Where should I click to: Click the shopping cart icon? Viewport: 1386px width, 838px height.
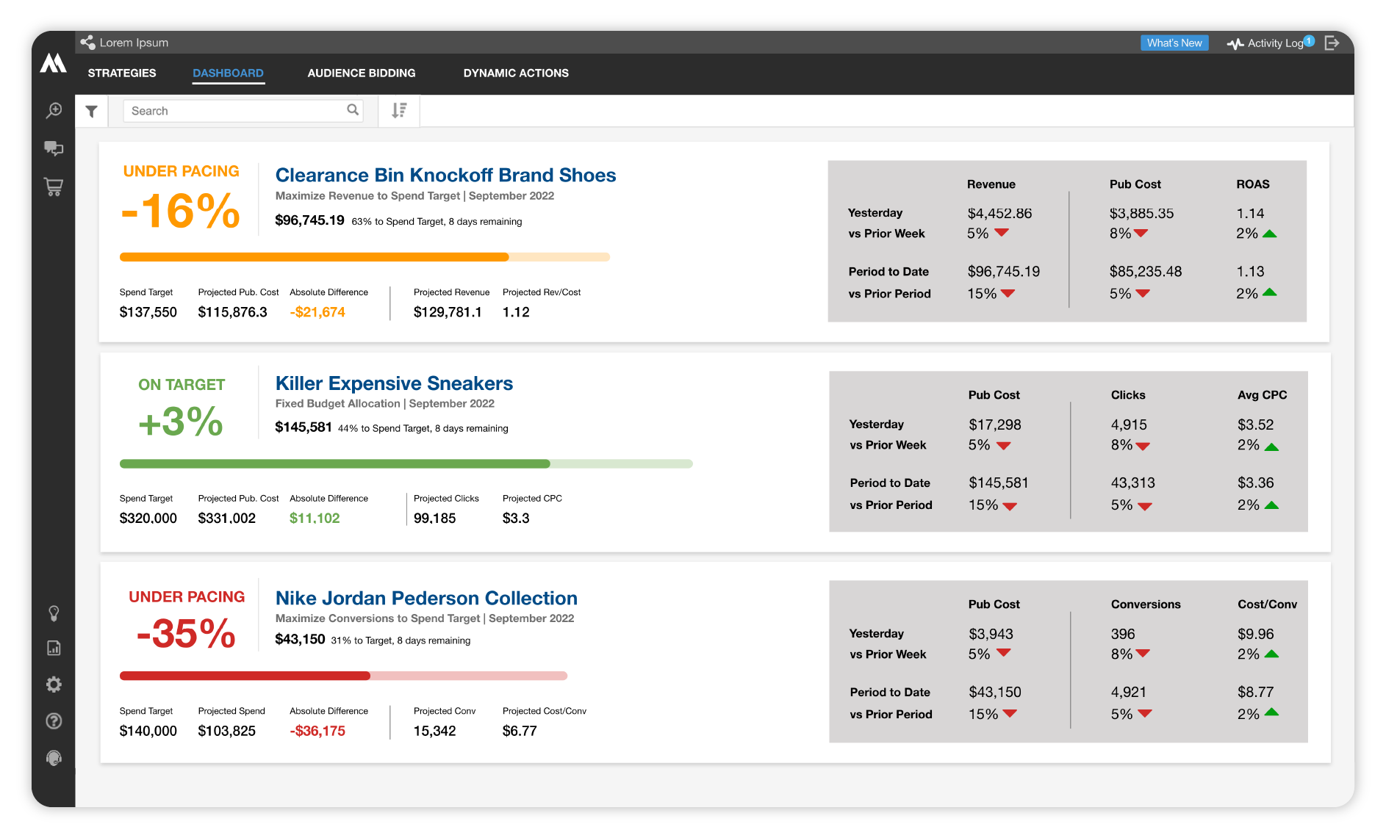[54, 187]
